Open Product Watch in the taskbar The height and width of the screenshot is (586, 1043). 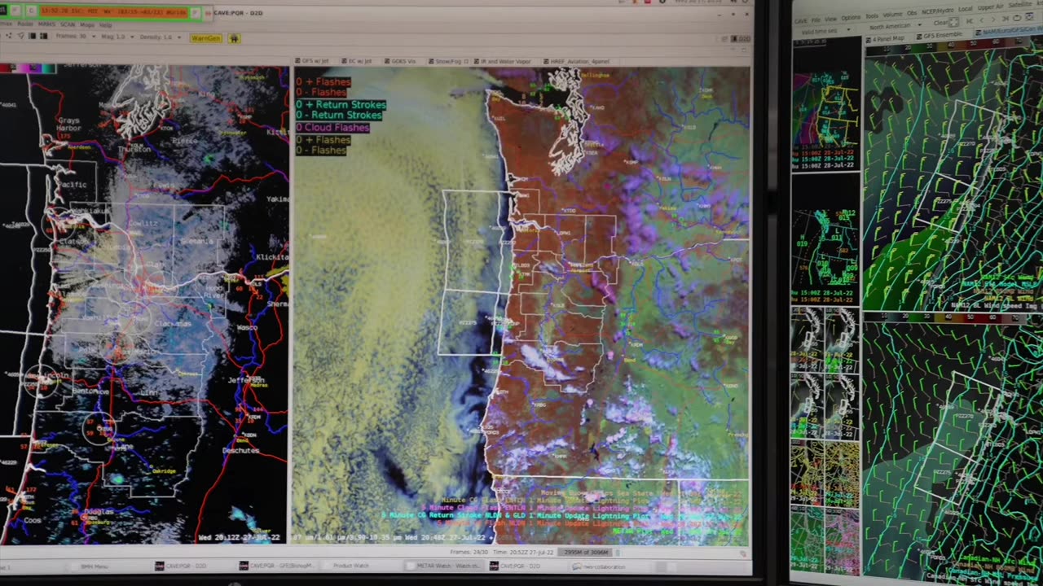[350, 566]
